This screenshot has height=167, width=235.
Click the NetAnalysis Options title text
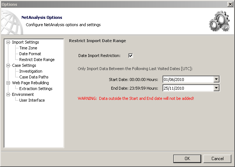pos(42,17)
